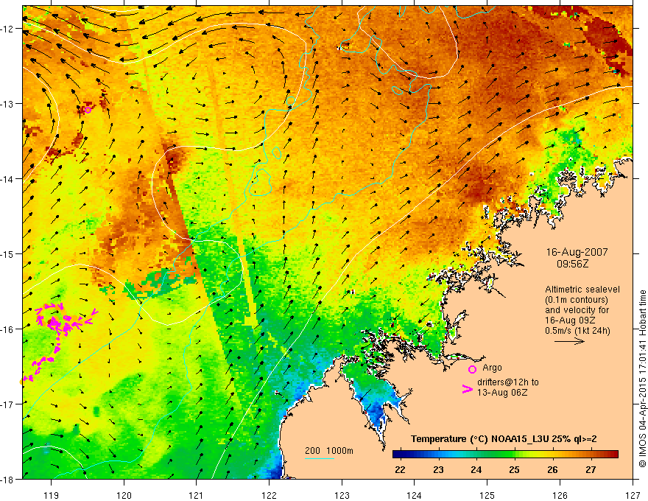Click longitude axis label 121
This screenshot has width=648, height=501.
197,495
